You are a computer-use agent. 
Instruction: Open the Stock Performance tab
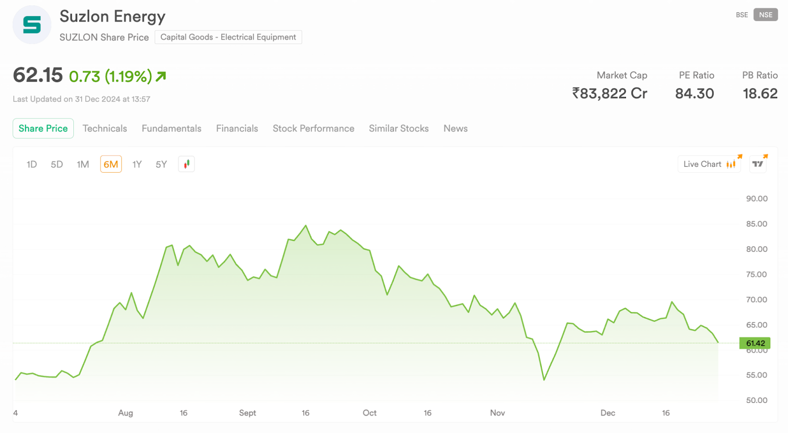(x=314, y=128)
